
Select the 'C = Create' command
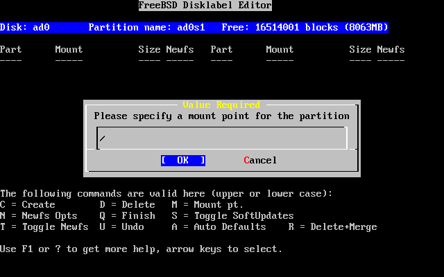click(x=28, y=205)
